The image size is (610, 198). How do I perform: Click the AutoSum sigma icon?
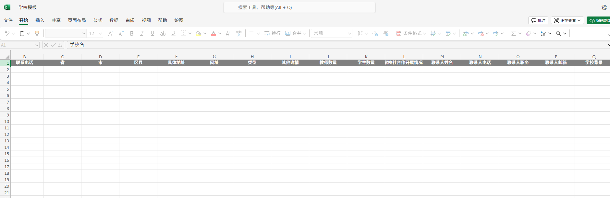pos(513,33)
